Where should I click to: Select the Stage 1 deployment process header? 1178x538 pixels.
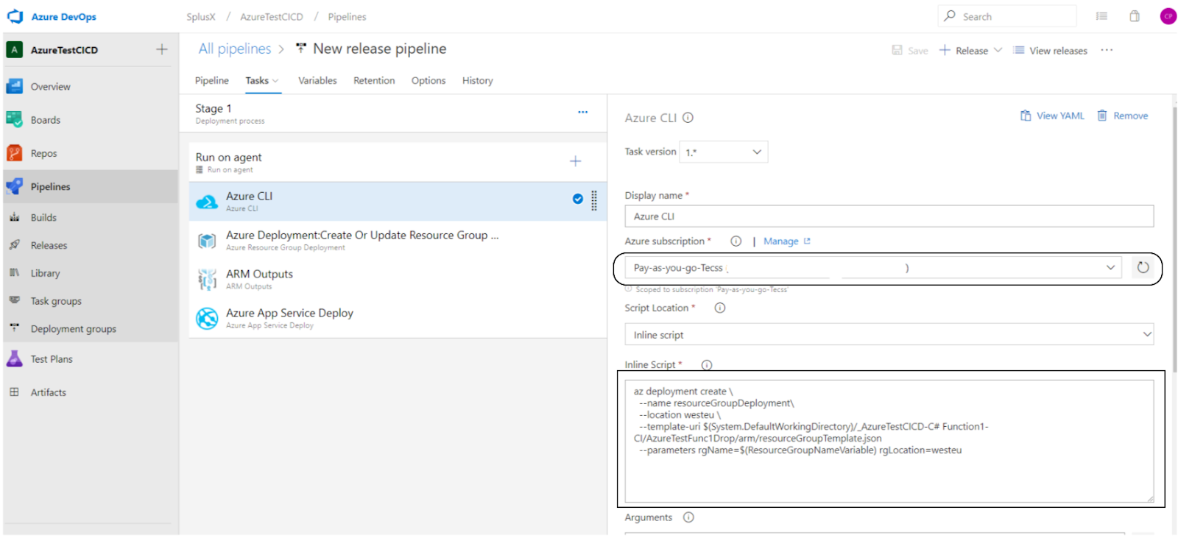(393, 113)
